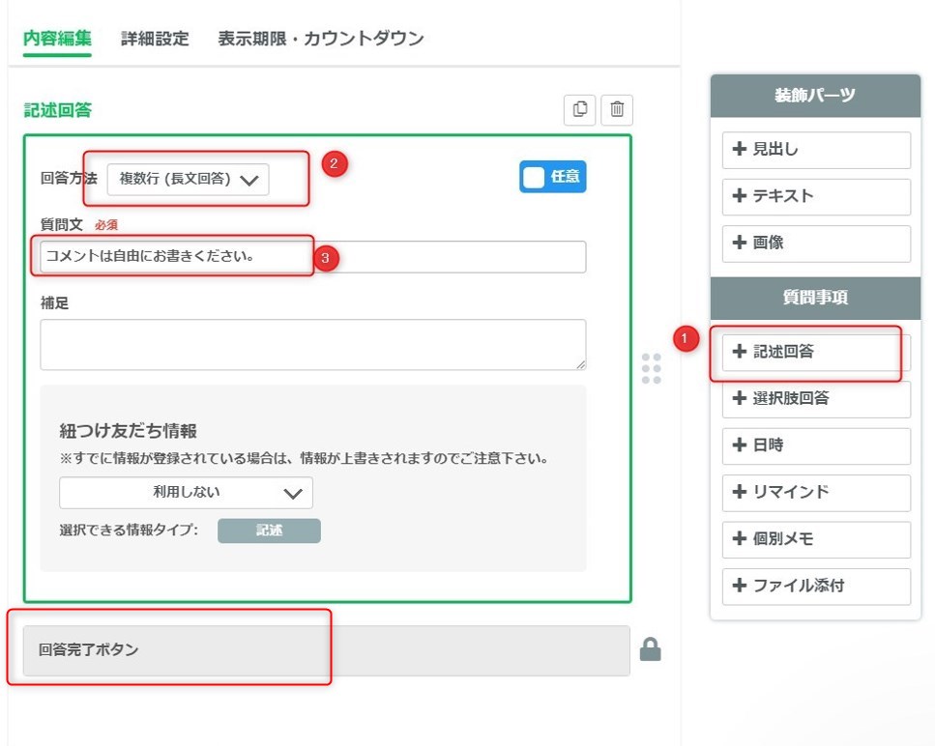Select the 内容編集 tab

point(57,39)
